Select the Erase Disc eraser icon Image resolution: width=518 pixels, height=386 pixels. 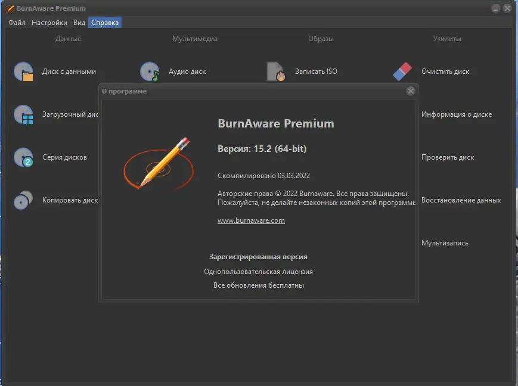[x=402, y=71]
